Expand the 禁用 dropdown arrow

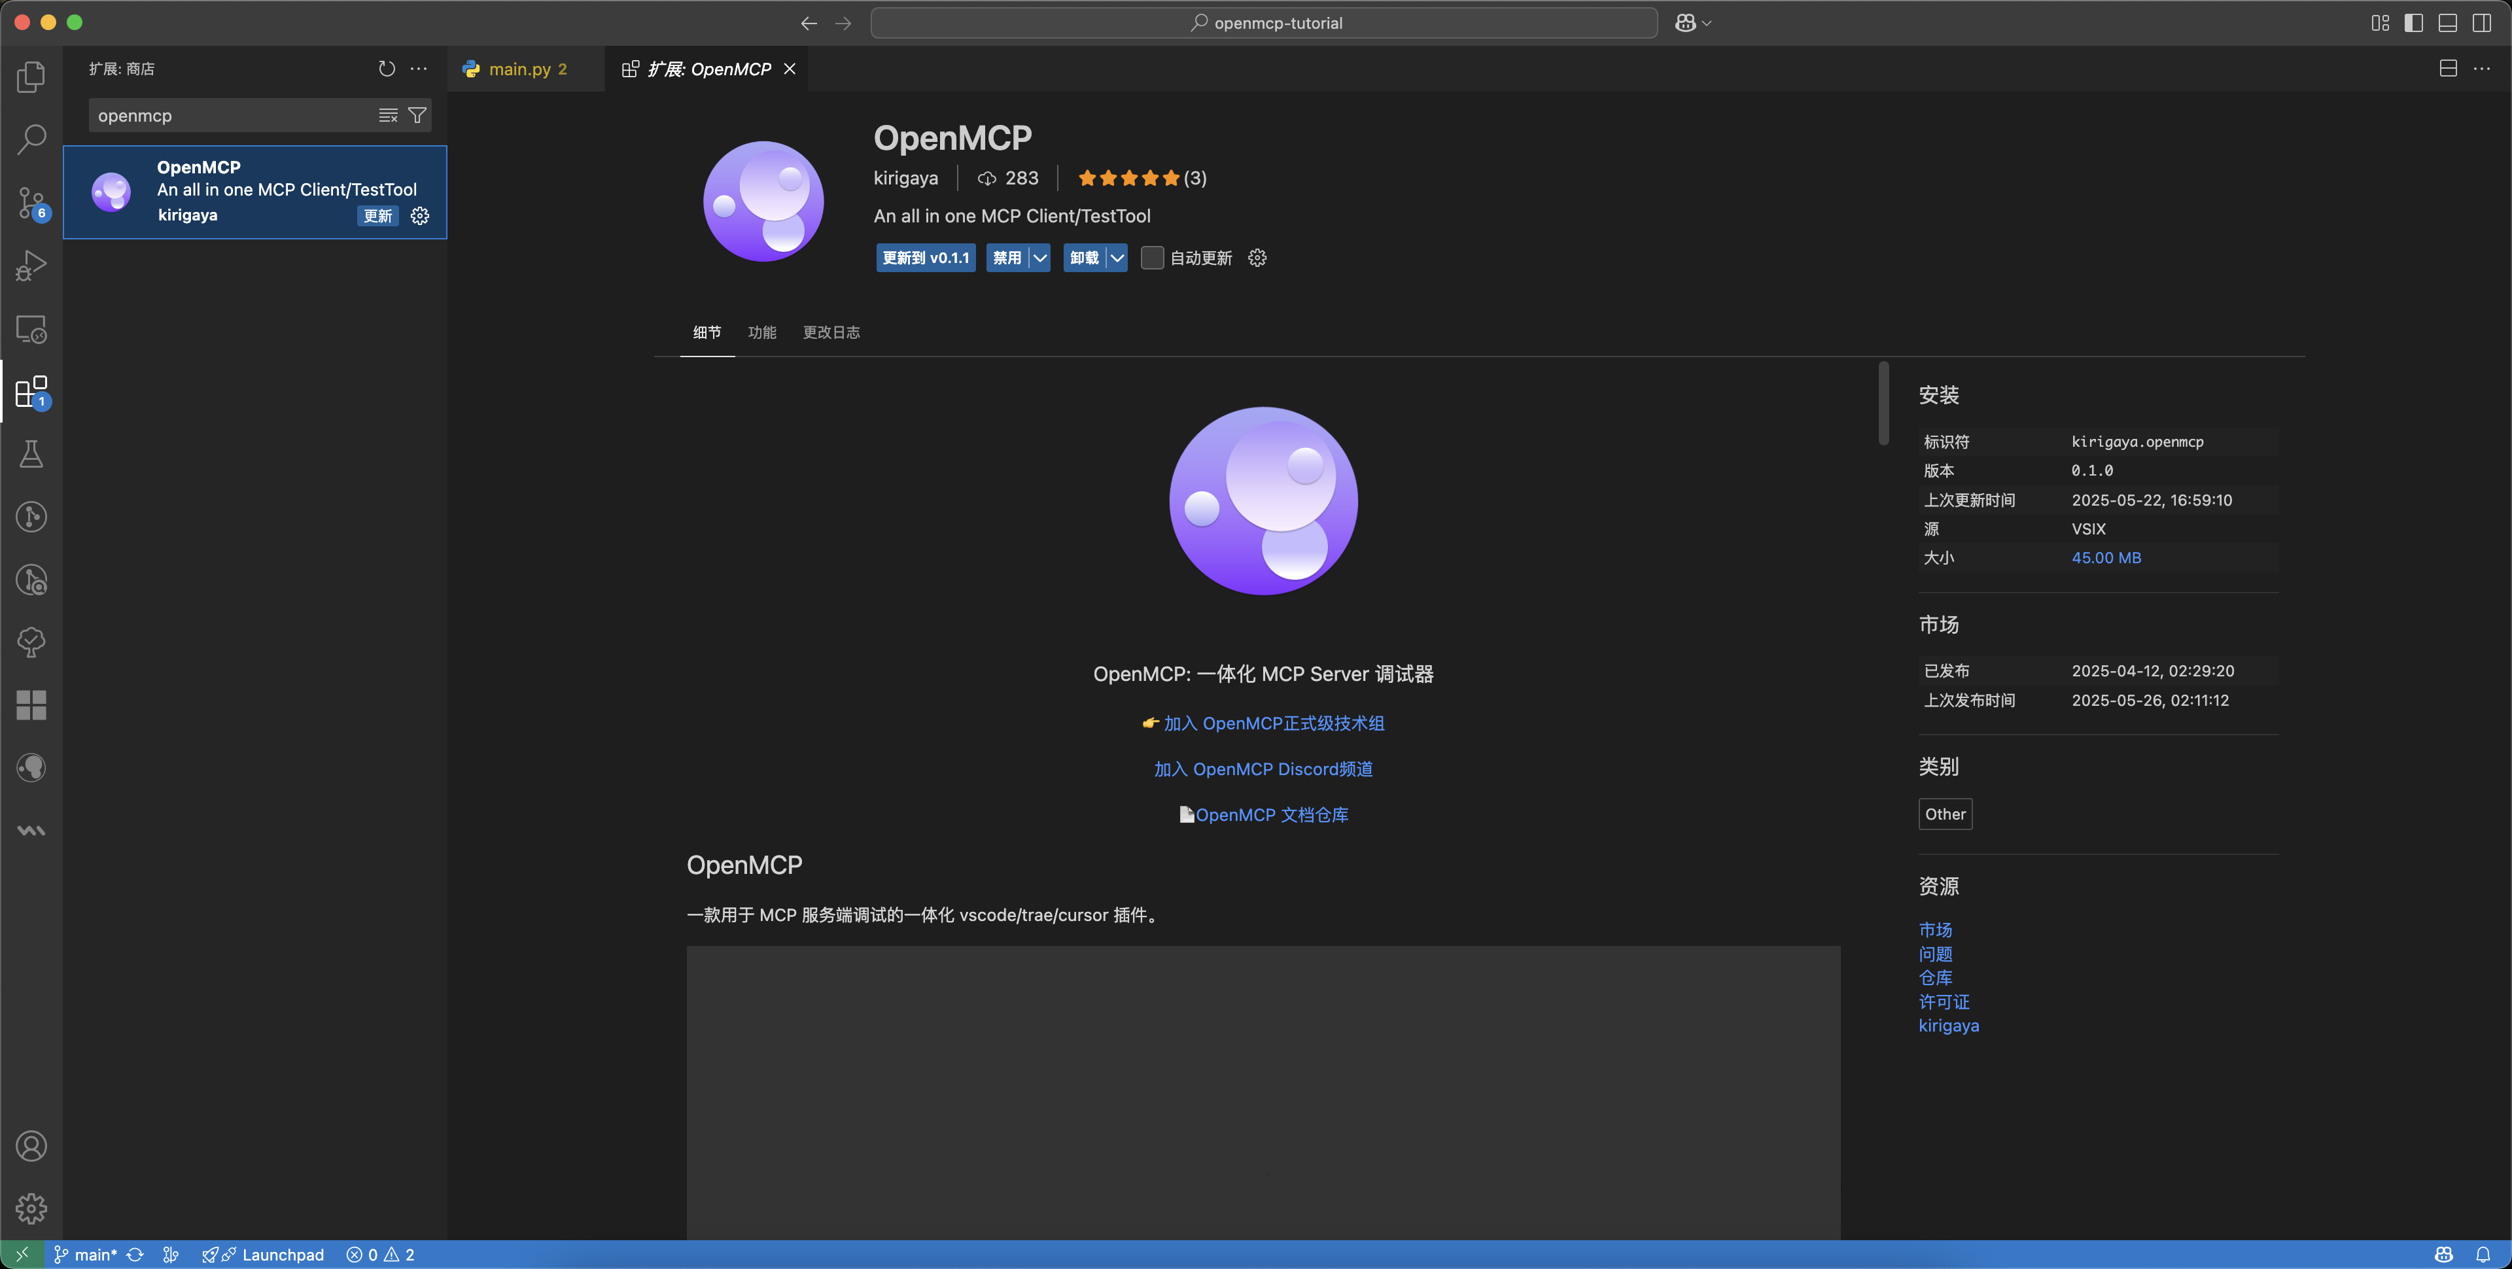click(x=1039, y=258)
